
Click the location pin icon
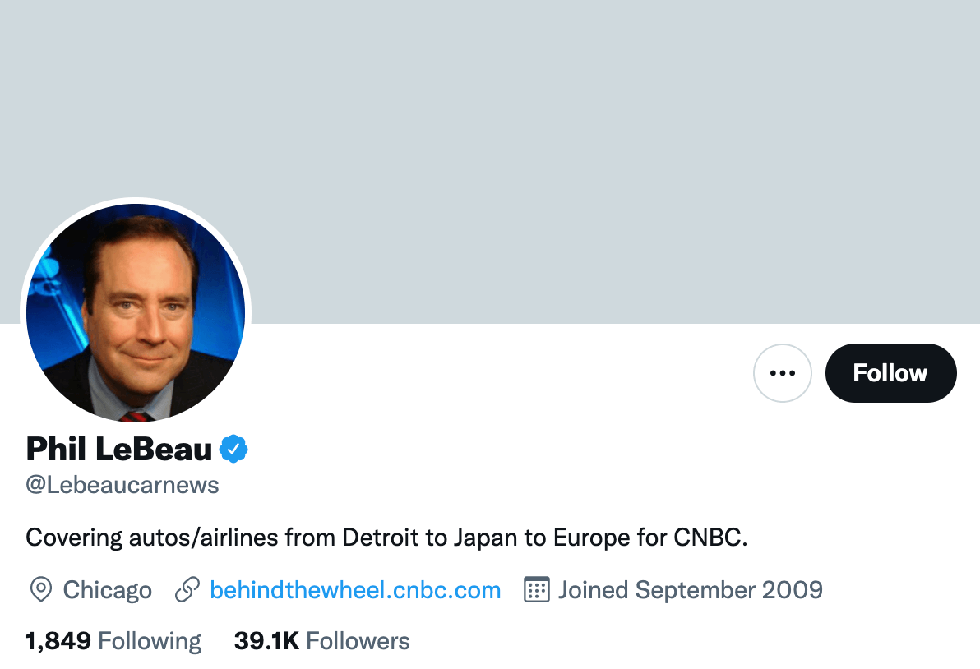coord(40,590)
